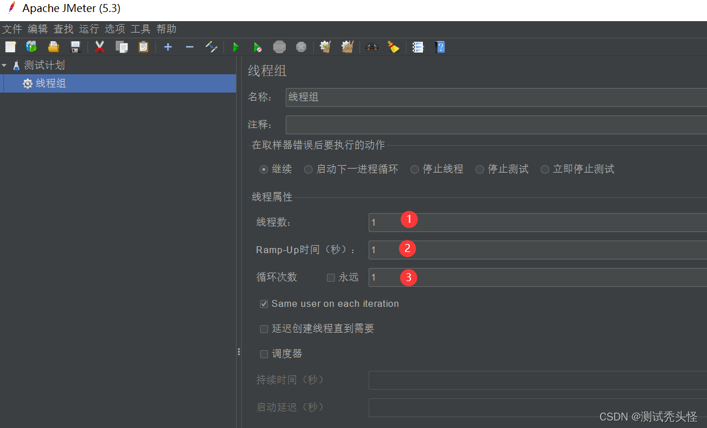Open the 帮助 menu
707x428 pixels.
[166, 29]
